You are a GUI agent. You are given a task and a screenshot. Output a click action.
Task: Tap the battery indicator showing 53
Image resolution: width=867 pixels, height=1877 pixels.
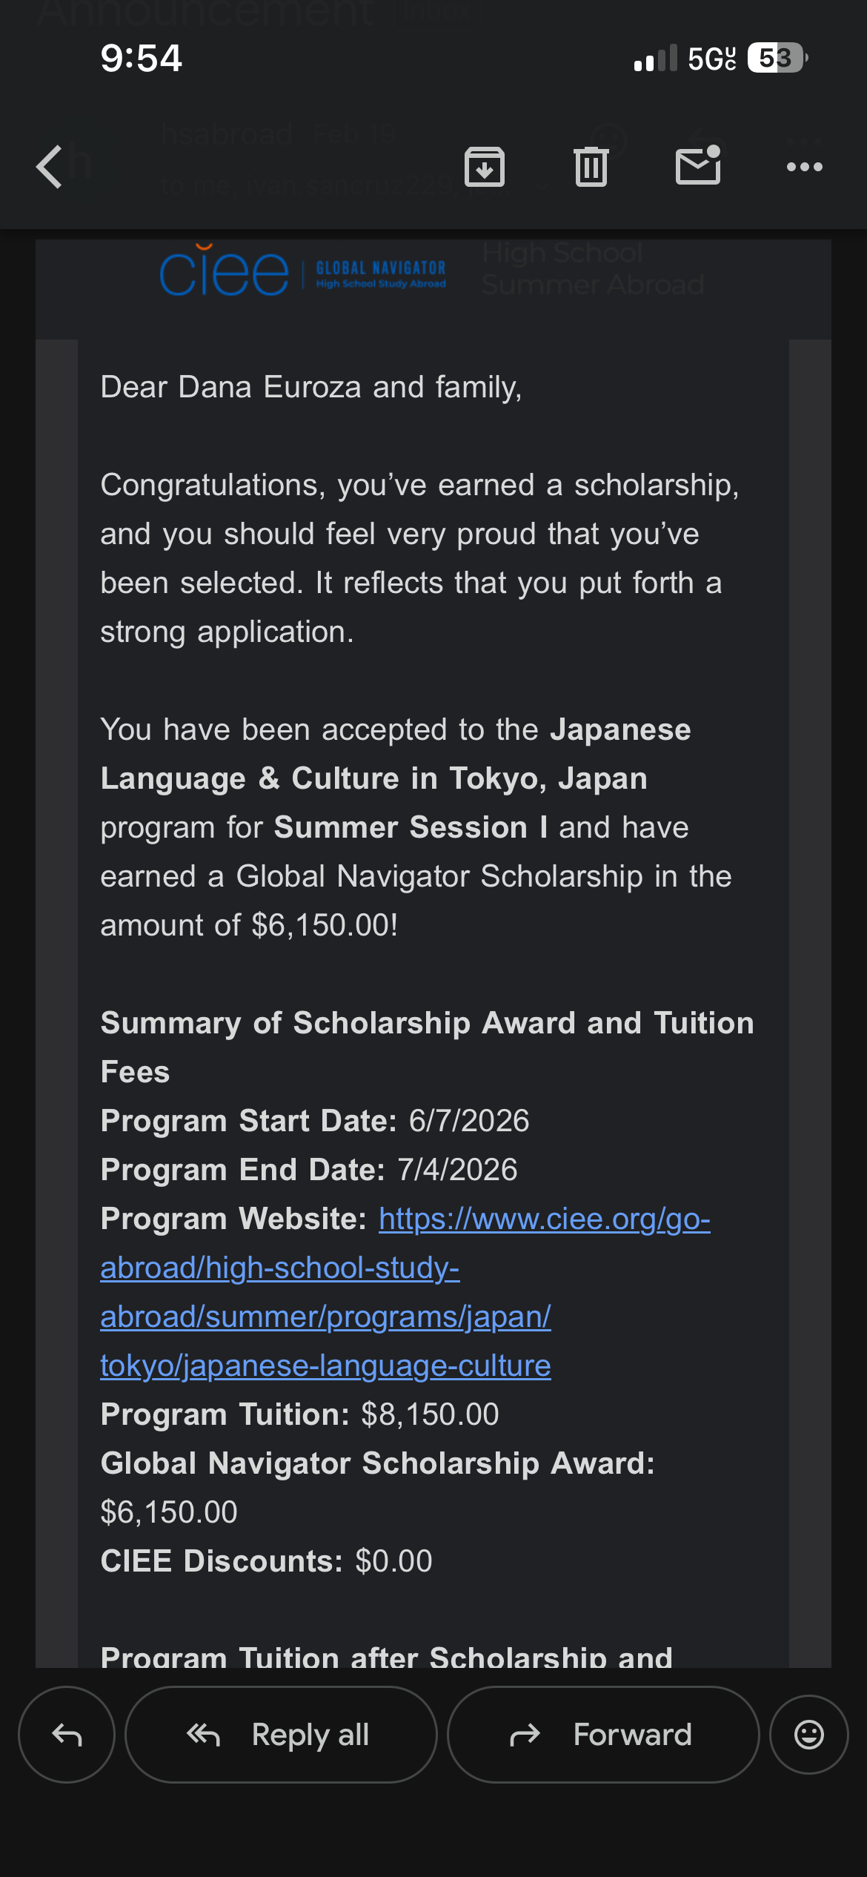(777, 58)
